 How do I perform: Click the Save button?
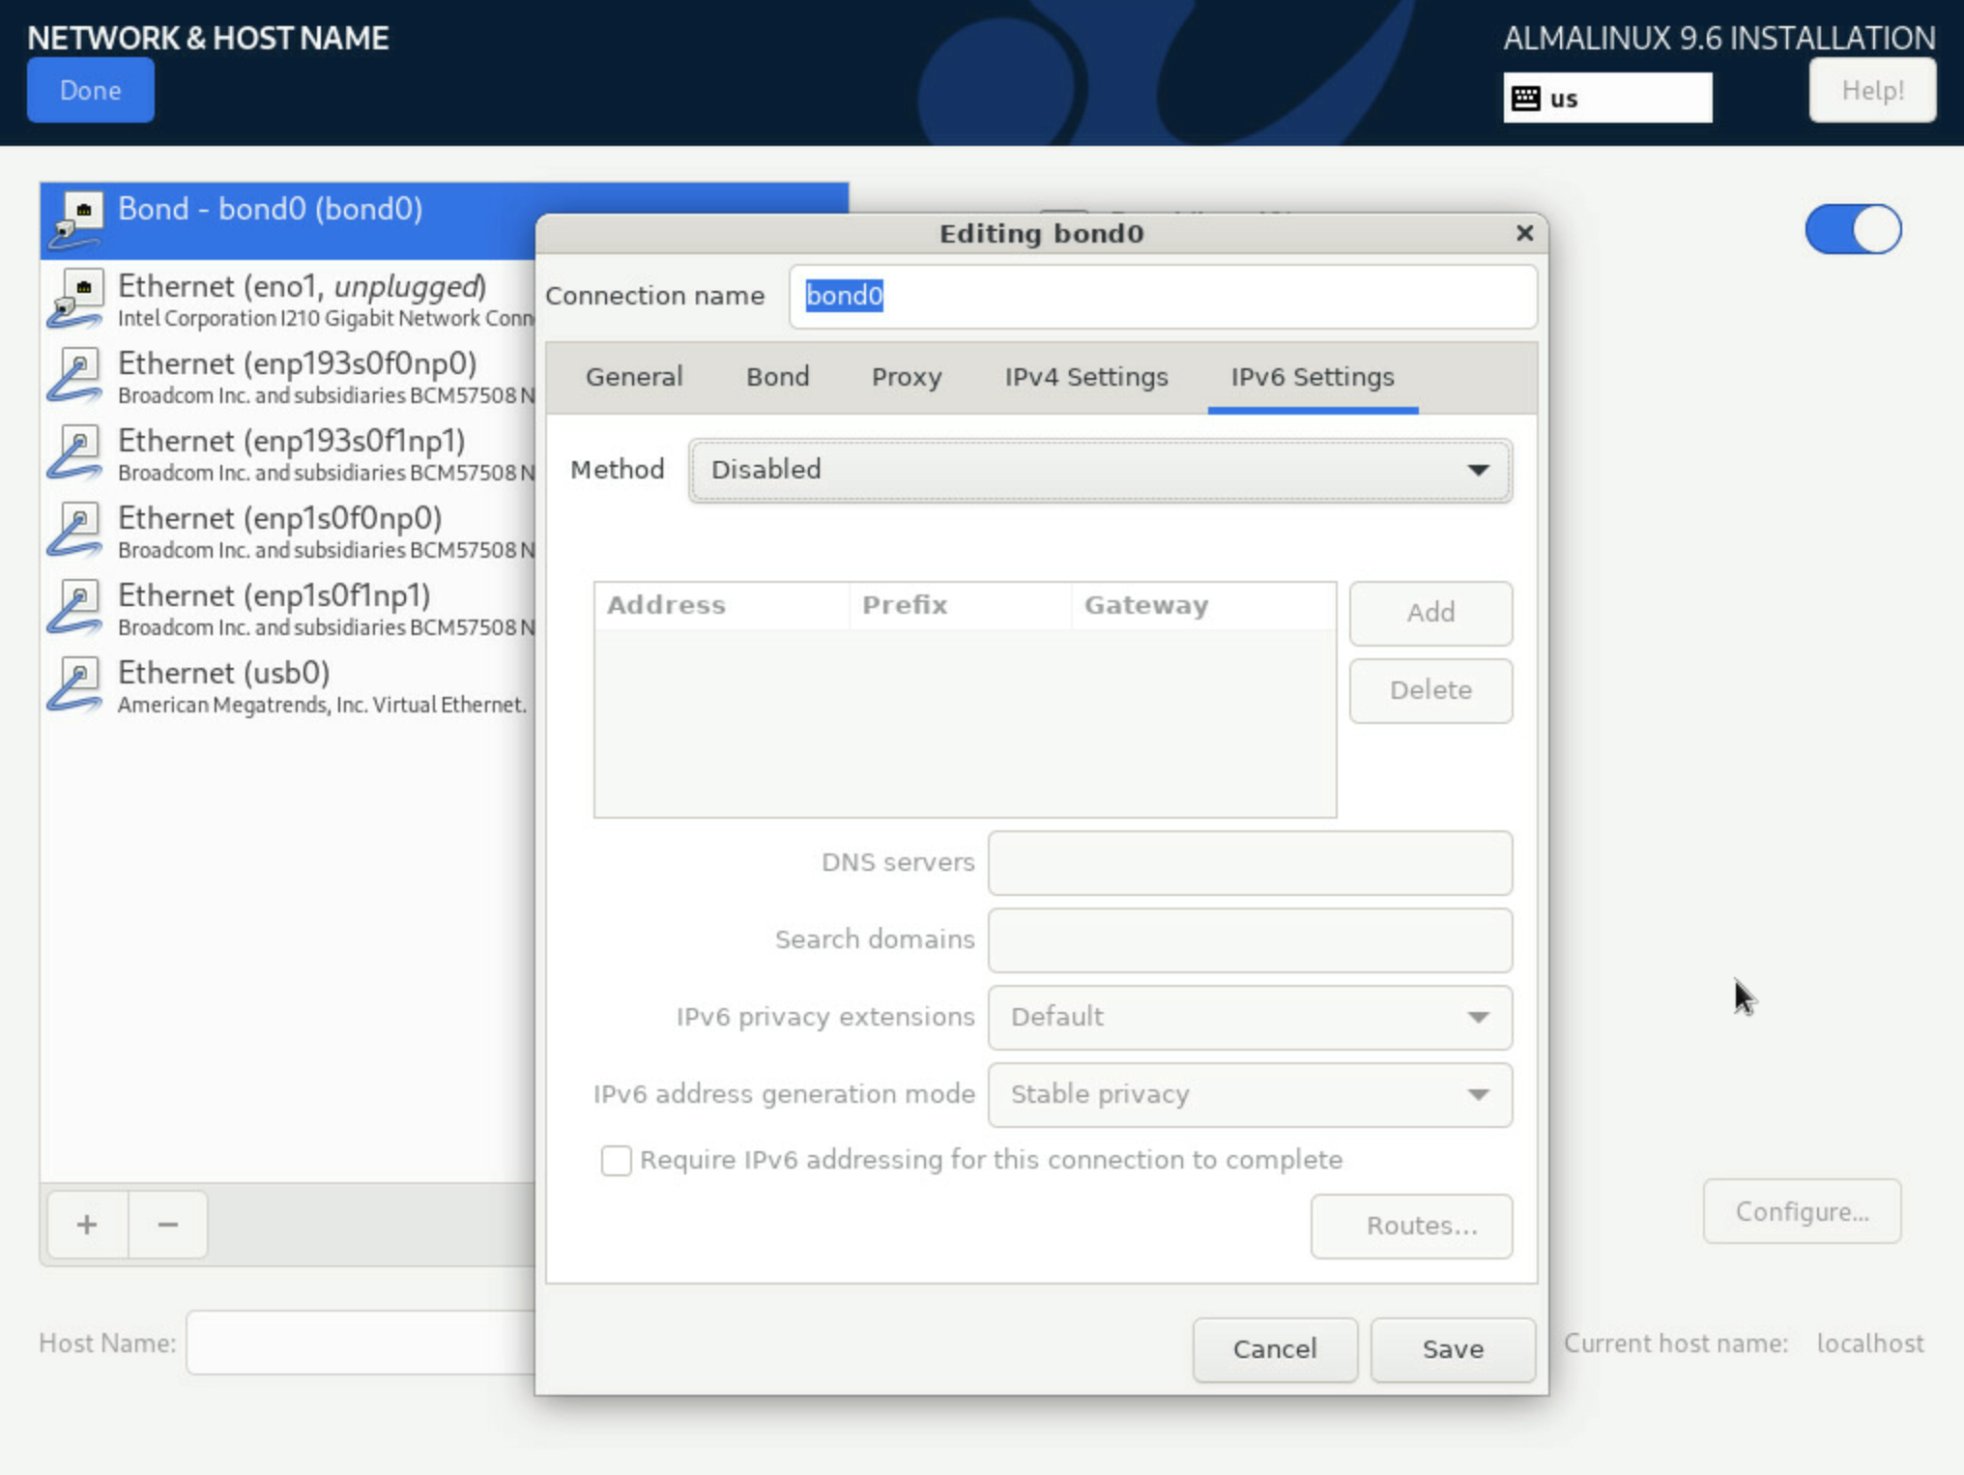[1453, 1349]
